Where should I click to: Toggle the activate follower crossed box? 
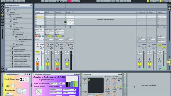coord(38,91)
